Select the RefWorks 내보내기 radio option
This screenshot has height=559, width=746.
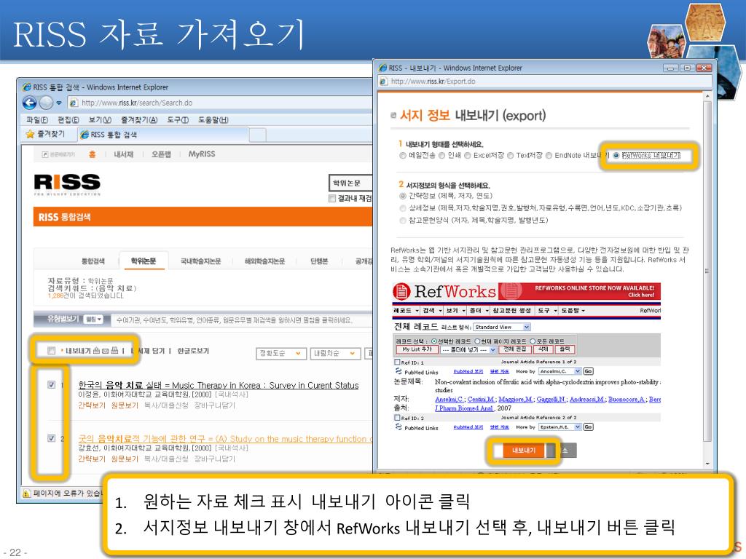(x=616, y=156)
